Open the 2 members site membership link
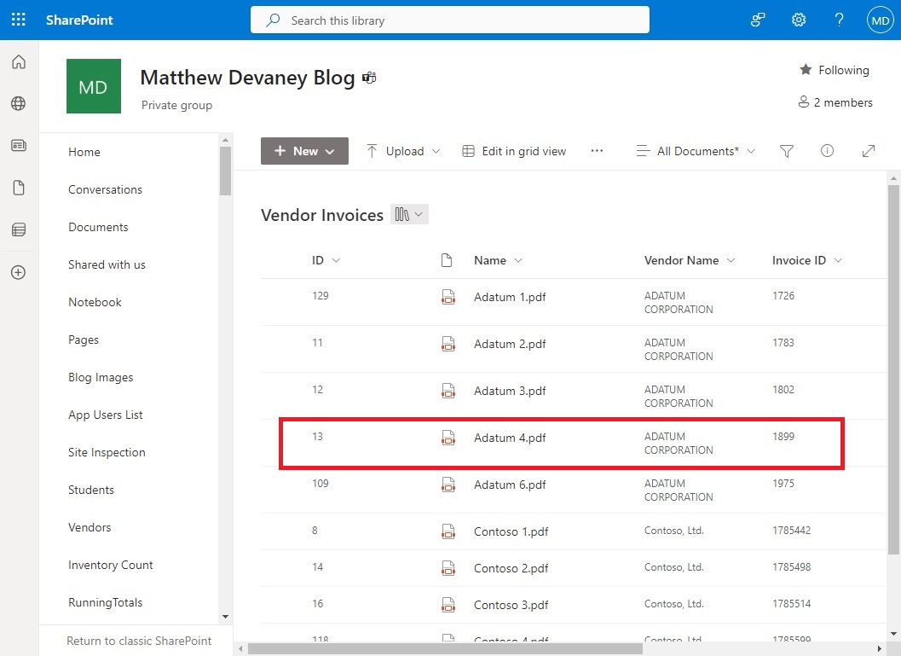This screenshot has width=901, height=656. [x=835, y=102]
